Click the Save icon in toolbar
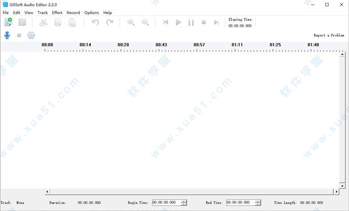 click(x=22, y=22)
